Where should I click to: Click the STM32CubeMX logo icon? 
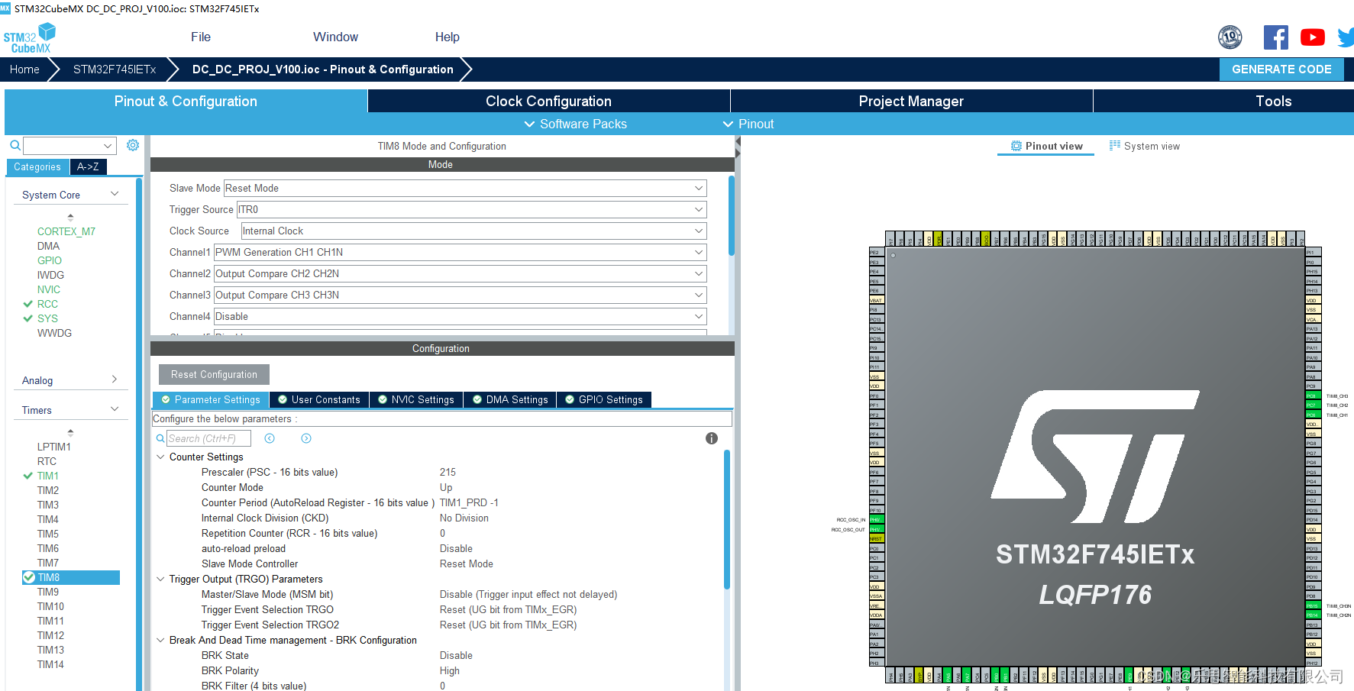click(30, 37)
